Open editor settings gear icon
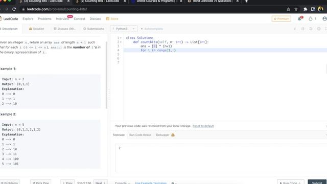 tap(319, 29)
